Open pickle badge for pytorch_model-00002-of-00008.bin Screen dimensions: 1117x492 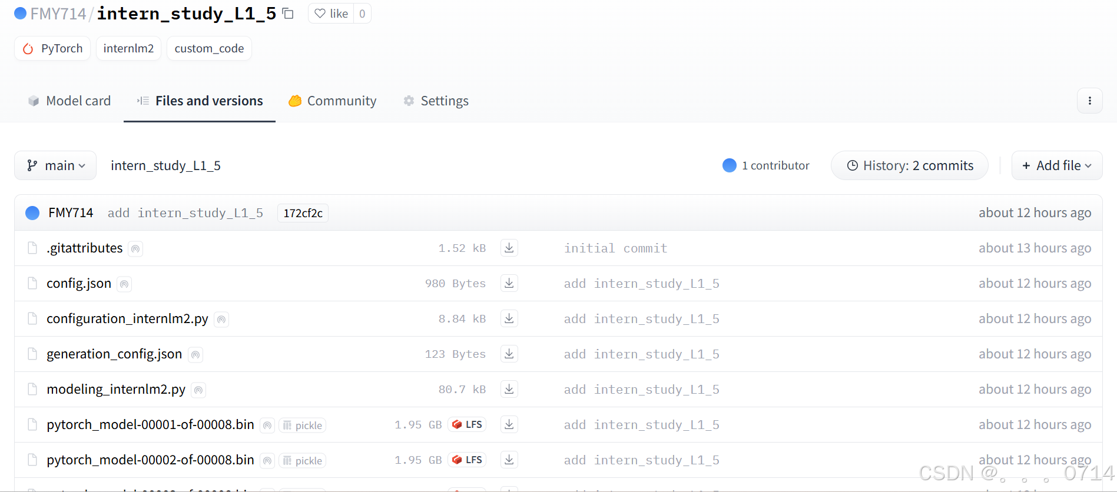(302, 461)
